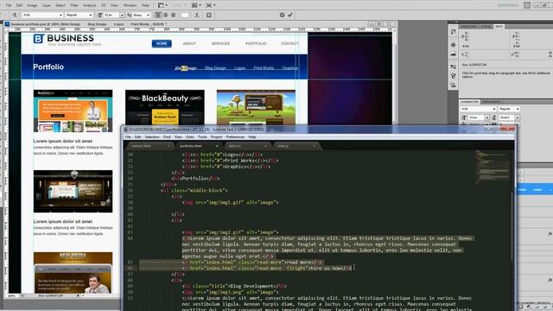553x311 pixels.
Task: Click the text orientation icon in options bar
Action: tap(15, 15)
